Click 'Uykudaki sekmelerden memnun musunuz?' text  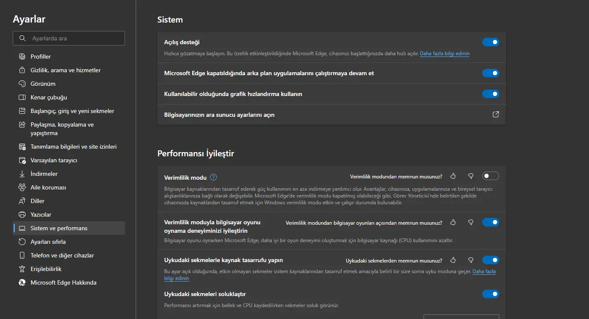click(394, 260)
